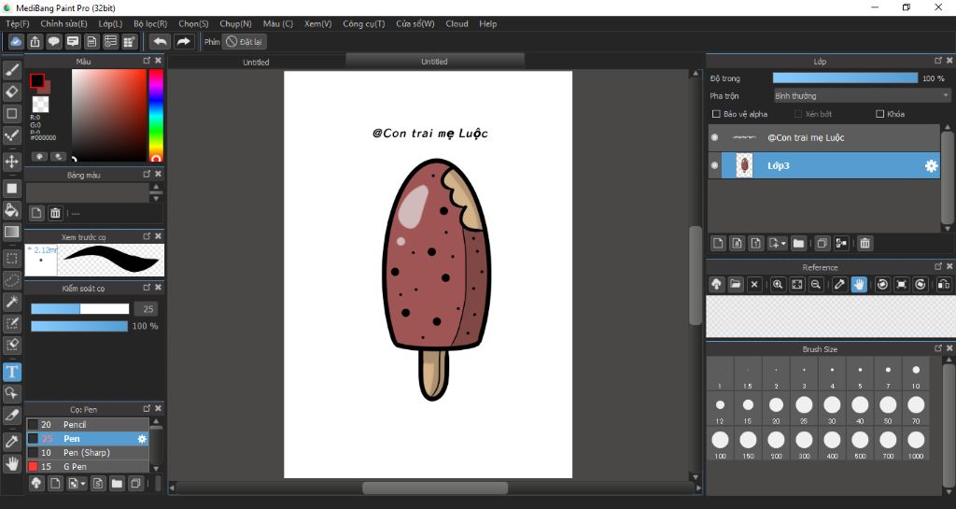Close the Màu color panel
Image resolution: width=956 pixels, height=509 pixels.
(159, 61)
